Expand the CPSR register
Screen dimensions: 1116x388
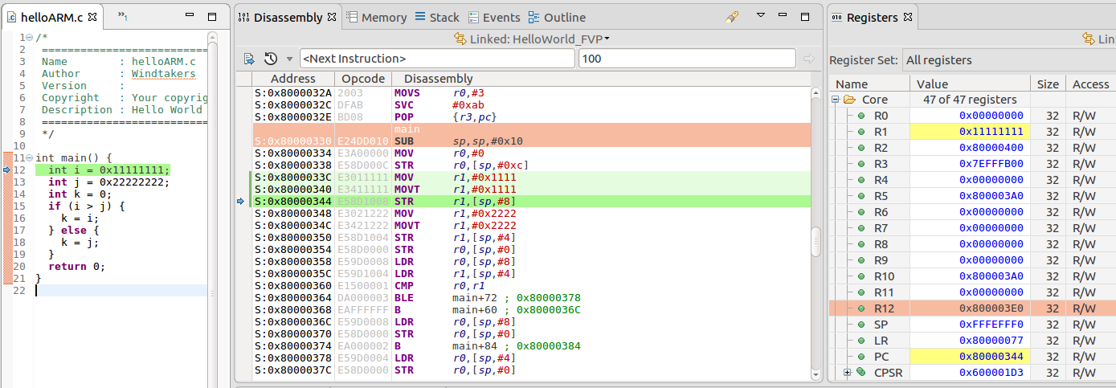pyautogui.click(x=847, y=373)
